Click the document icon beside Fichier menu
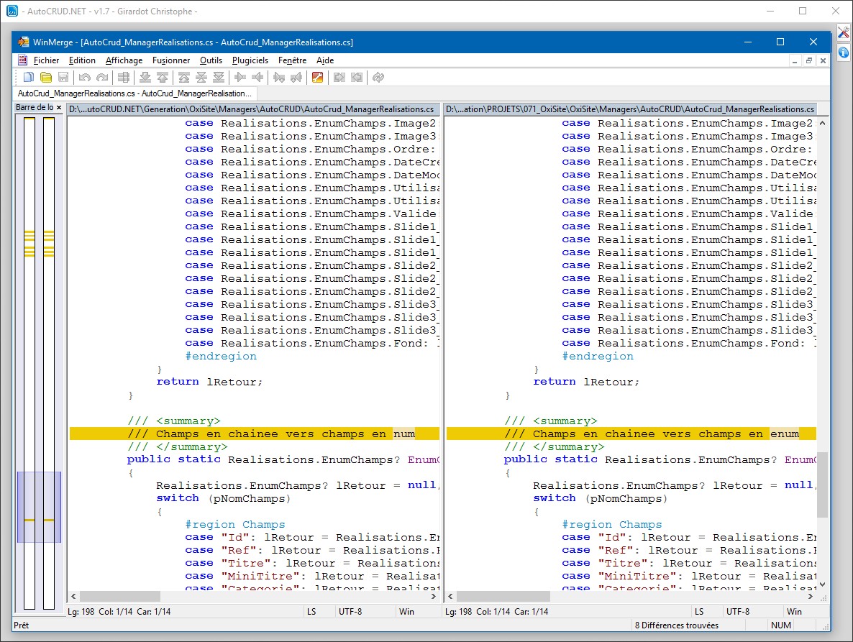This screenshot has height=642, width=853. [22, 60]
